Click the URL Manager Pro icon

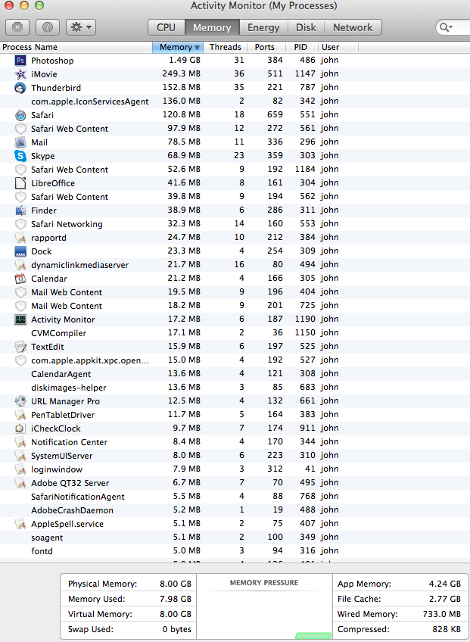coord(20,401)
